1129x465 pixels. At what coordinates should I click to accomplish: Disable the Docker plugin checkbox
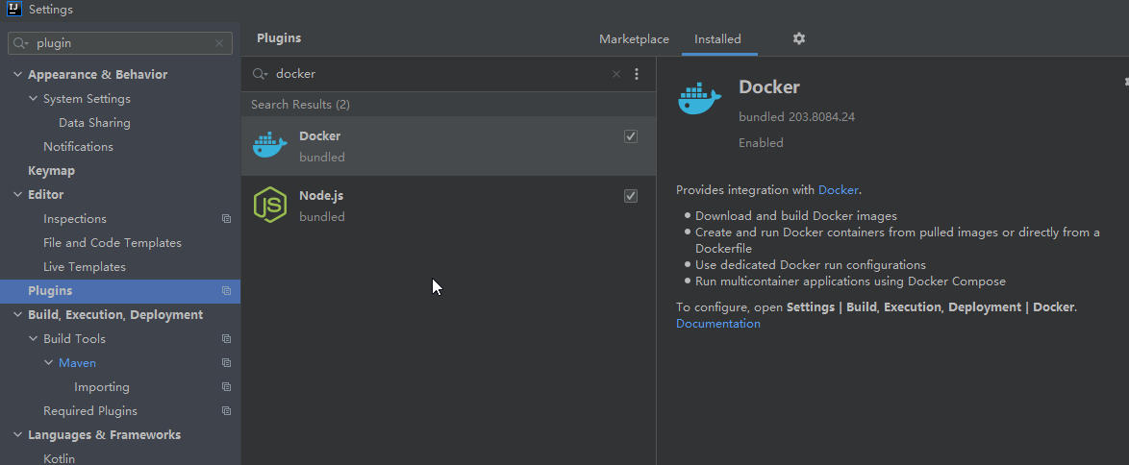point(631,136)
